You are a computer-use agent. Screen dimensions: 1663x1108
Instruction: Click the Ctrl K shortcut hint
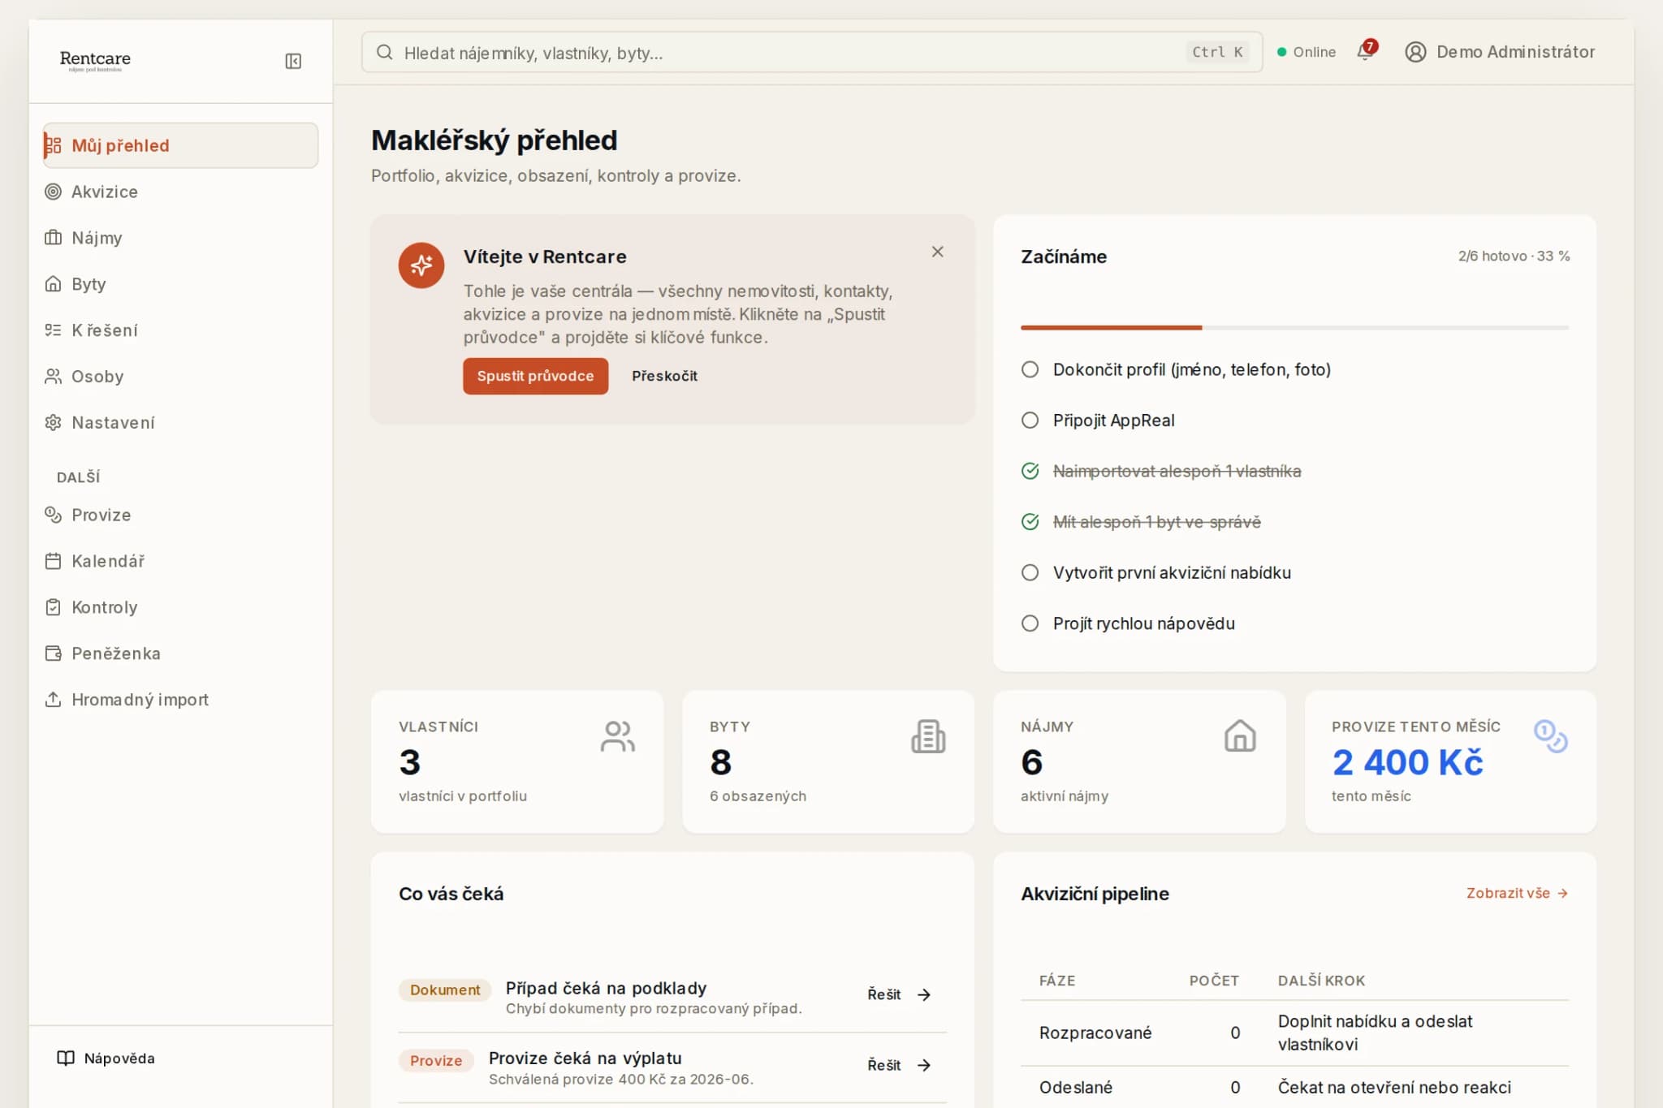[x=1217, y=53]
